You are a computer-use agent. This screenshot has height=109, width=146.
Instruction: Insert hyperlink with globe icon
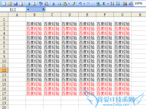(x=98, y=4)
